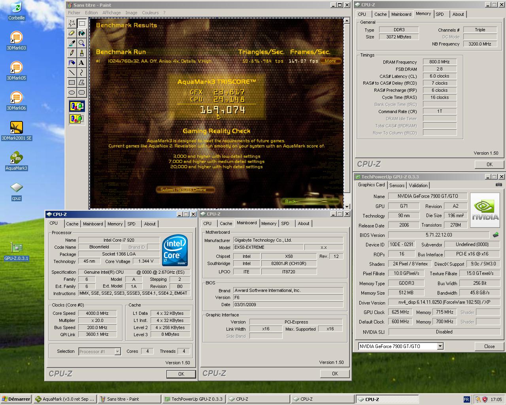This screenshot has height=405, width=506.
Task: Select the straight Line tool
Action: coord(72,72)
